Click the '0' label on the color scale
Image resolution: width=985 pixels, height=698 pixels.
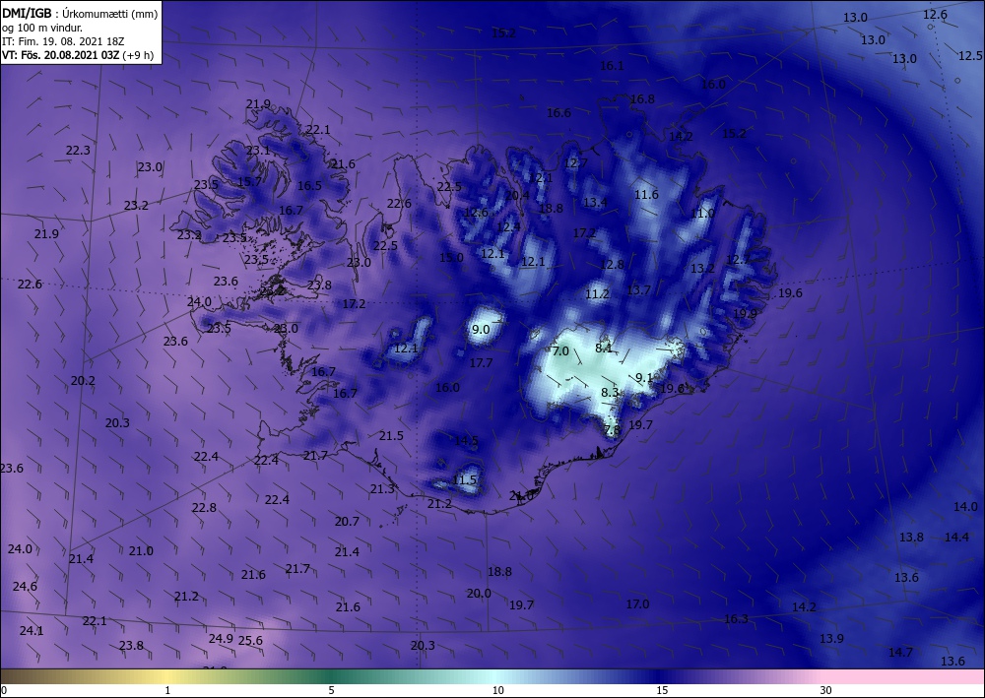coord(4,691)
